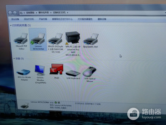Click the 型号: Lenovo M7615DNA text
Viewport: 166px width, 125px height.
pyautogui.click(x=61, y=105)
